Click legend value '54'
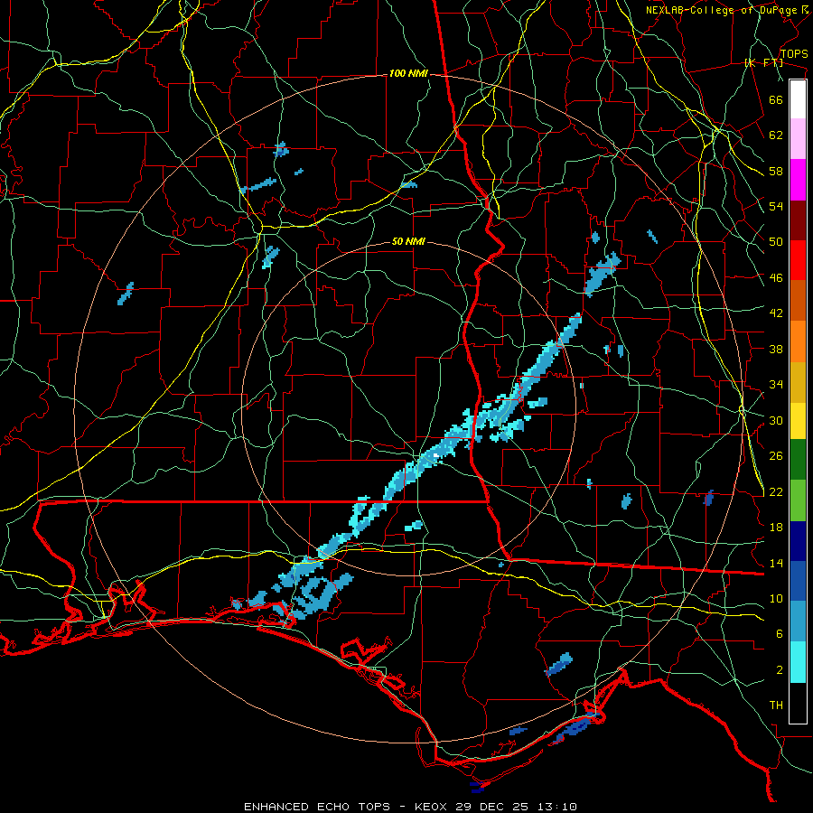 [x=776, y=206]
